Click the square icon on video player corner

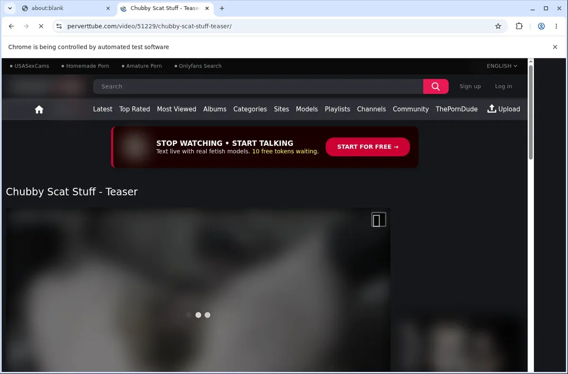[379, 220]
